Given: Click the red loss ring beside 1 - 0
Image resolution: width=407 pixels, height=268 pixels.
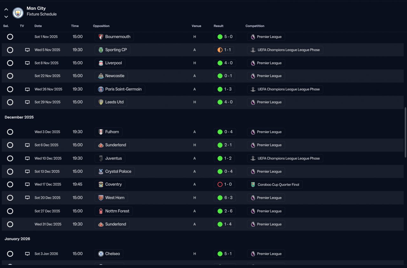Looking at the screenshot, I should [x=220, y=184].
